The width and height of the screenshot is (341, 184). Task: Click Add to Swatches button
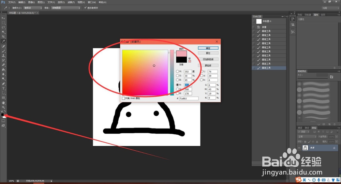208,59
